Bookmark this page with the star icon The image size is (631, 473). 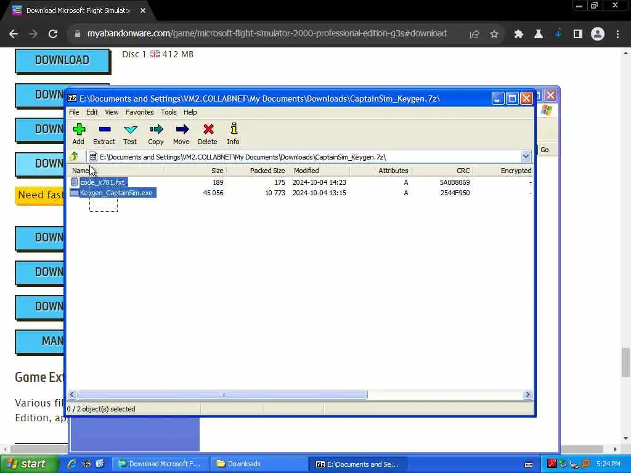[494, 34]
